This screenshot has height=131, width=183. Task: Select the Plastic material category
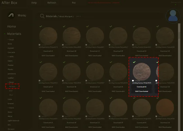coord(10,69)
